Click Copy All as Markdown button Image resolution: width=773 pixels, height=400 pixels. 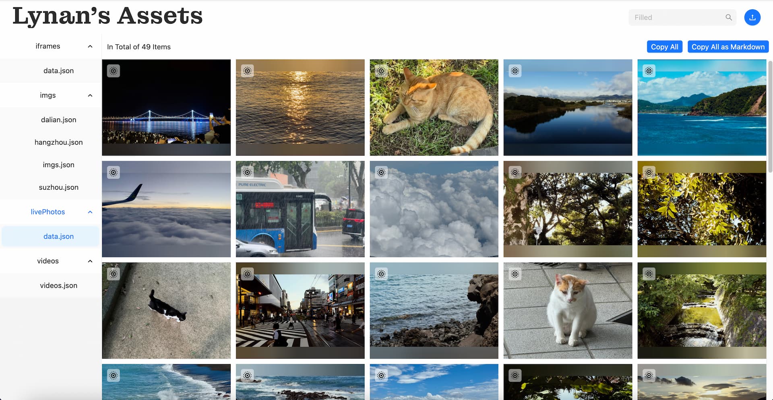point(728,47)
